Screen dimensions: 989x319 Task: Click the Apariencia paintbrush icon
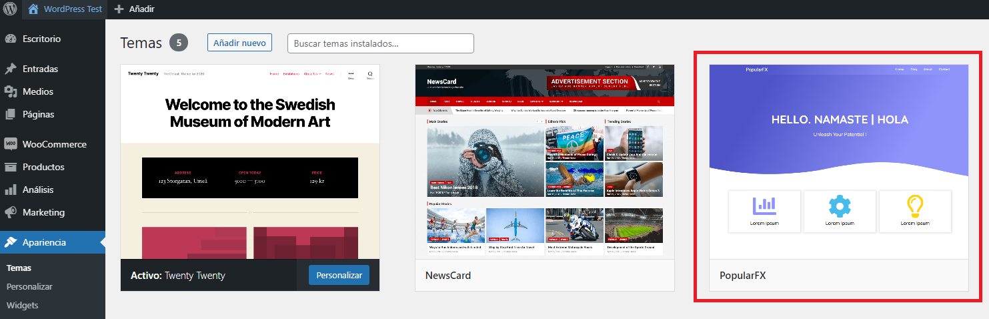click(11, 242)
